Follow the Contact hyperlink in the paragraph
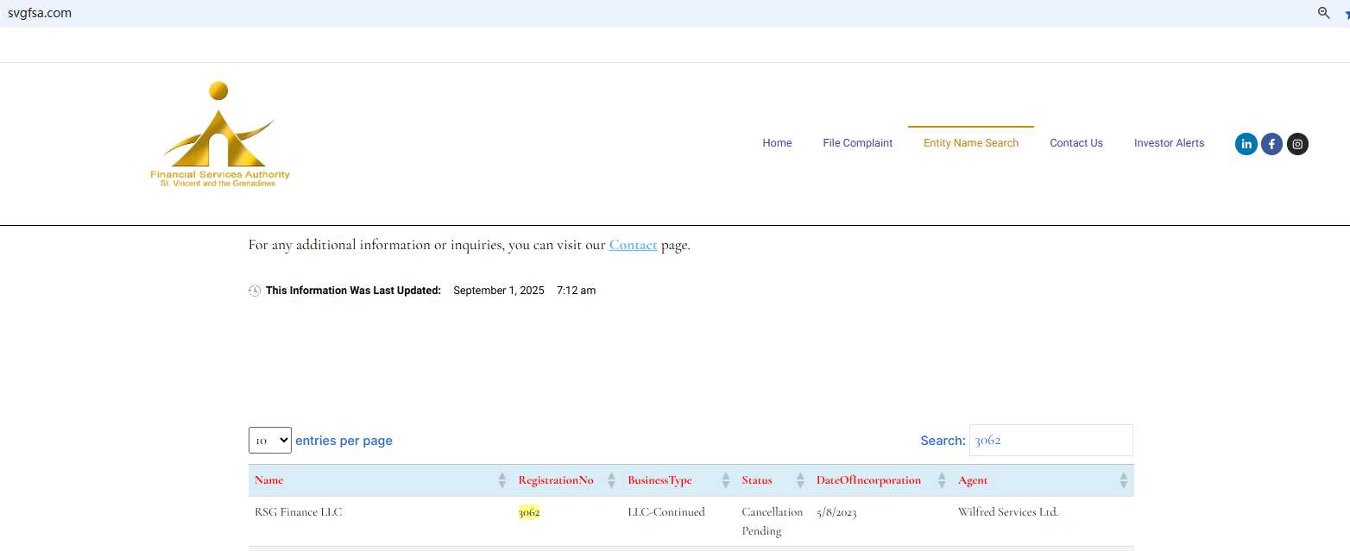 point(633,245)
